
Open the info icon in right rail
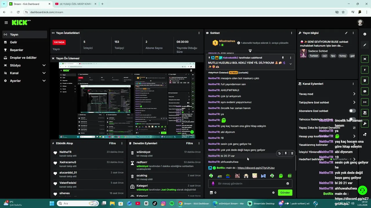click(365, 34)
